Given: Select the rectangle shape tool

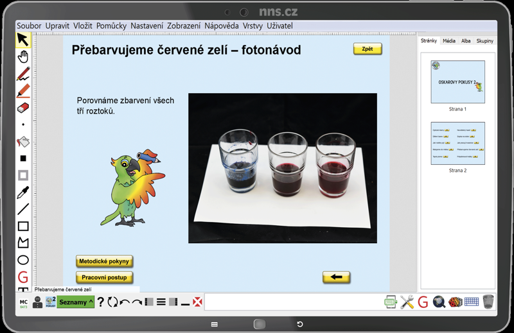Looking at the screenshot, I should pos(23,226).
